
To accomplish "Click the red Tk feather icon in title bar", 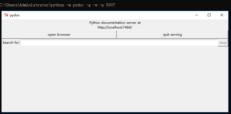I will (6, 15).
